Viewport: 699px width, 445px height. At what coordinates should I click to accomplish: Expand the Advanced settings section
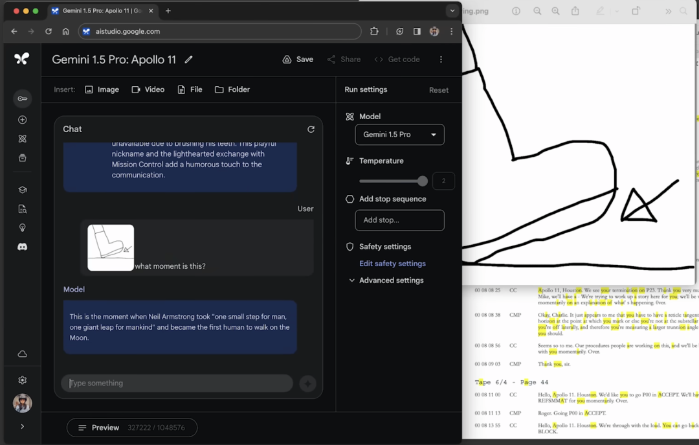pos(386,280)
